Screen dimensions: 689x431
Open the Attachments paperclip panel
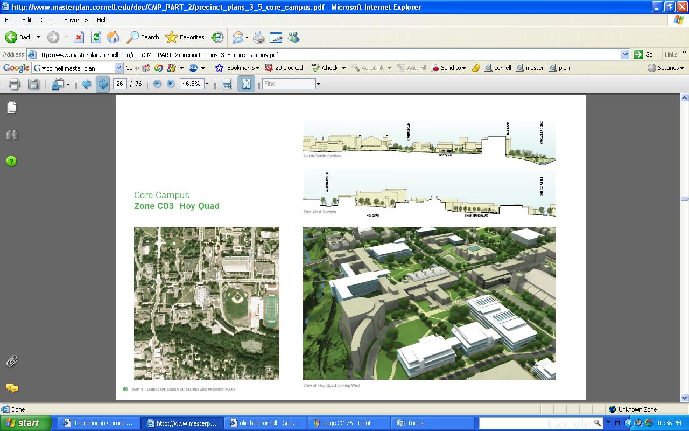coord(12,362)
